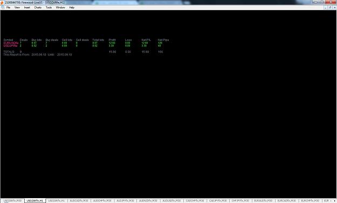Minimize the inner chart window

point(326,8)
